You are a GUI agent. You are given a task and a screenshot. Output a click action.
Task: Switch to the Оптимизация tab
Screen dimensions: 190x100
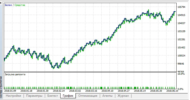click(88, 96)
